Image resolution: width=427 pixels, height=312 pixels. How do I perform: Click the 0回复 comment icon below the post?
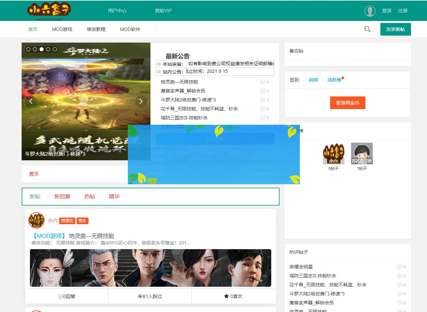[x=60, y=296]
